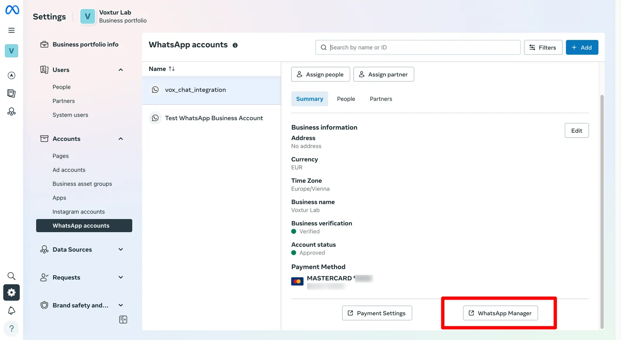Open WhatsApp Manager
The width and height of the screenshot is (621, 340).
[x=500, y=313]
